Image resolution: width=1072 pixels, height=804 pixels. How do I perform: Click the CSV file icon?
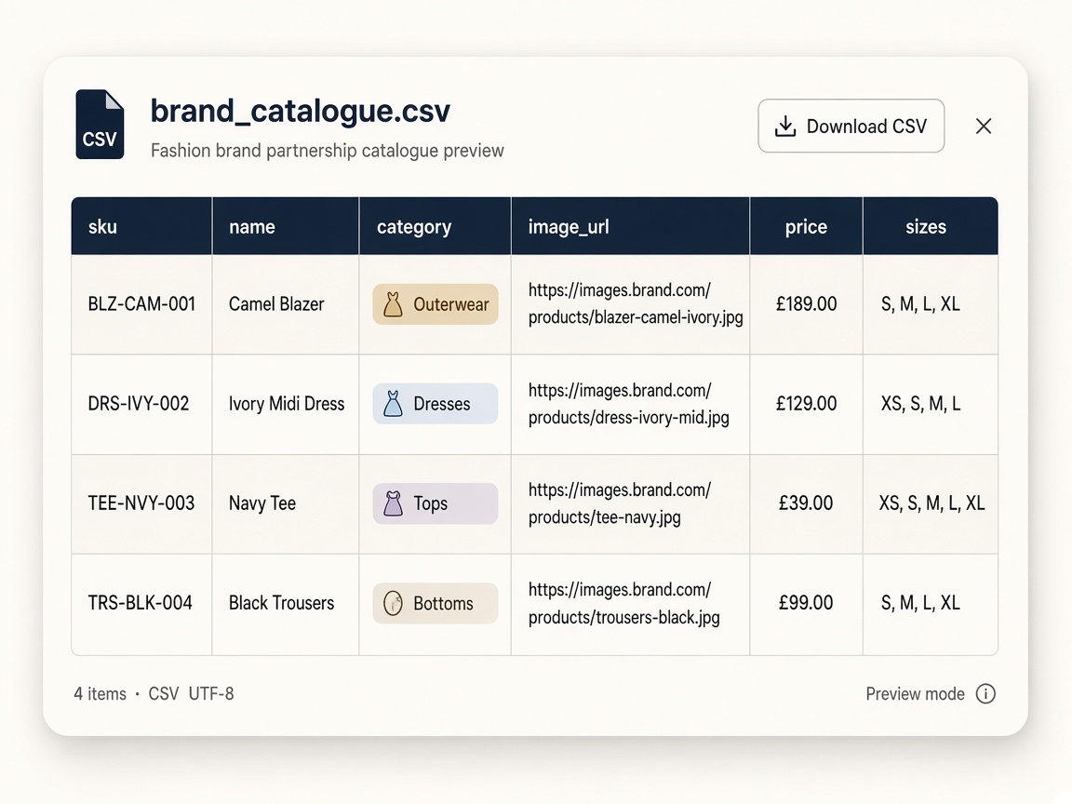point(100,125)
